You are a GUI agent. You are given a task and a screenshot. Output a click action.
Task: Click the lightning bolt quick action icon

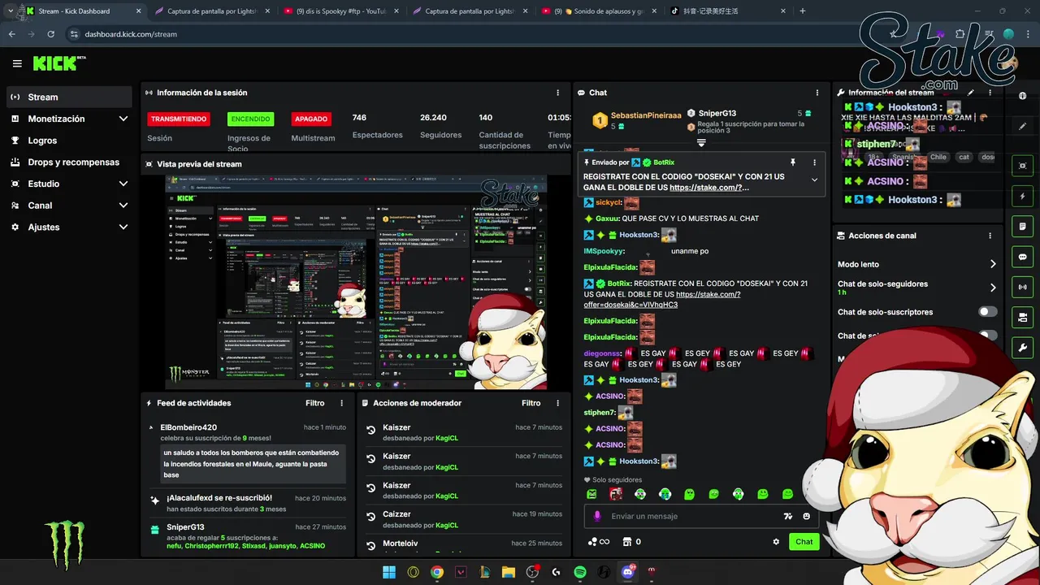[1022, 196]
